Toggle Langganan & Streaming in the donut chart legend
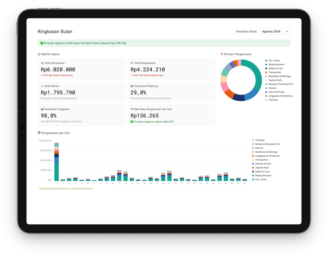Viewport: 328px width, 256px height. click(279, 96)
